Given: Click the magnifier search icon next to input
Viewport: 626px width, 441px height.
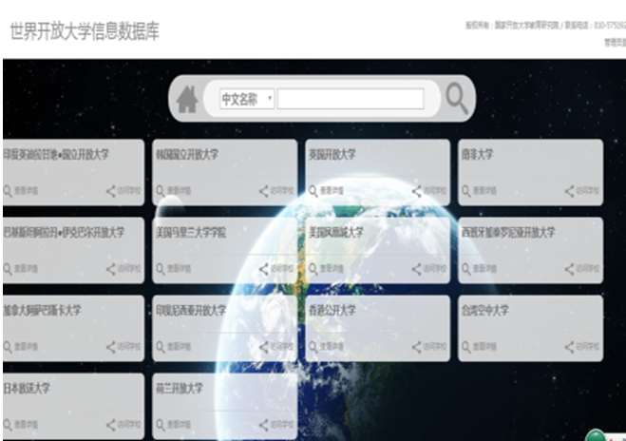Looking at the screenshot, I should click(x=457, y=98).
